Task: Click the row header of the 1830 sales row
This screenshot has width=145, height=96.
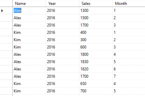Action: pos(6,62)
